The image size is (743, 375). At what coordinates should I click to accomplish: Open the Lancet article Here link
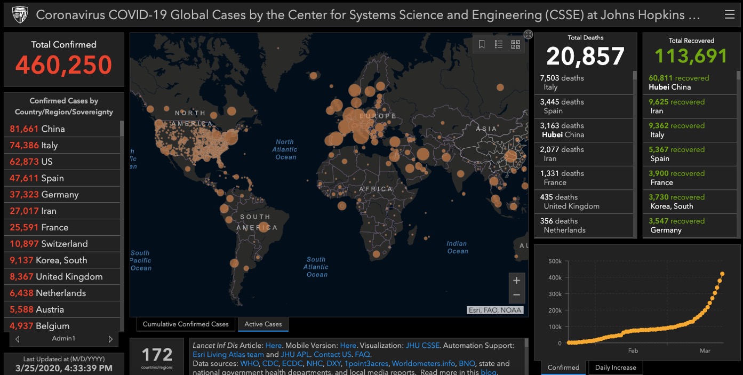click(x=273, y=346)
